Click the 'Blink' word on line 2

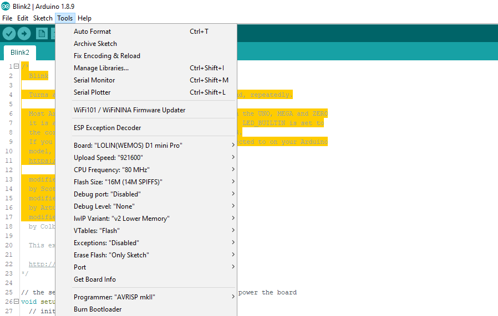point(38,76)
